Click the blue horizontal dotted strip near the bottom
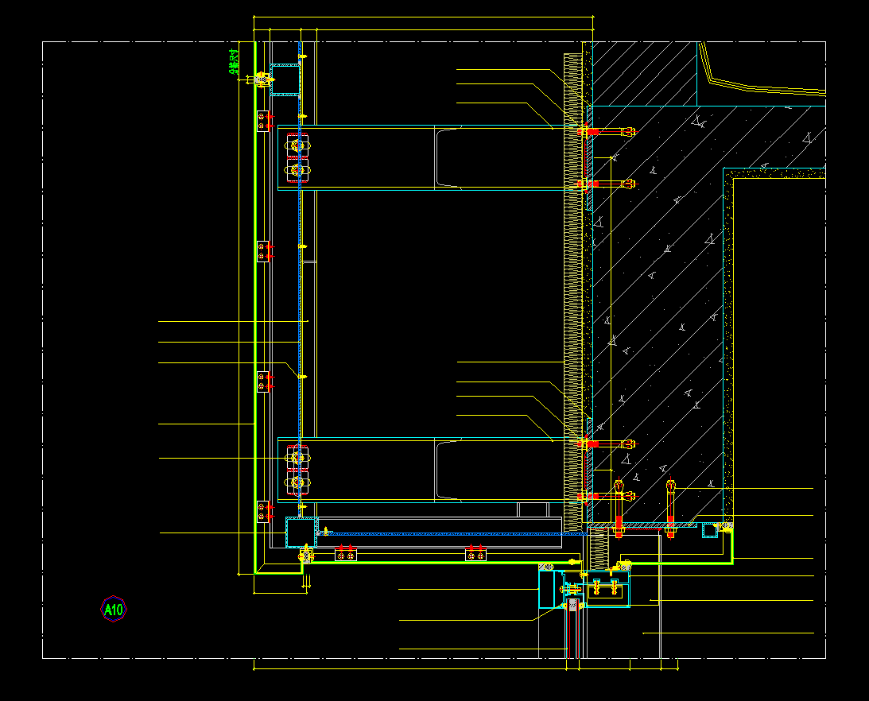 click(x=445, y=533)
